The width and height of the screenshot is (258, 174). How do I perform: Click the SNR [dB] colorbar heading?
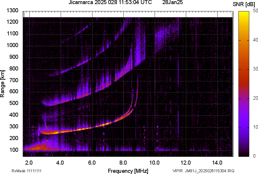click(x=244, y=4)
